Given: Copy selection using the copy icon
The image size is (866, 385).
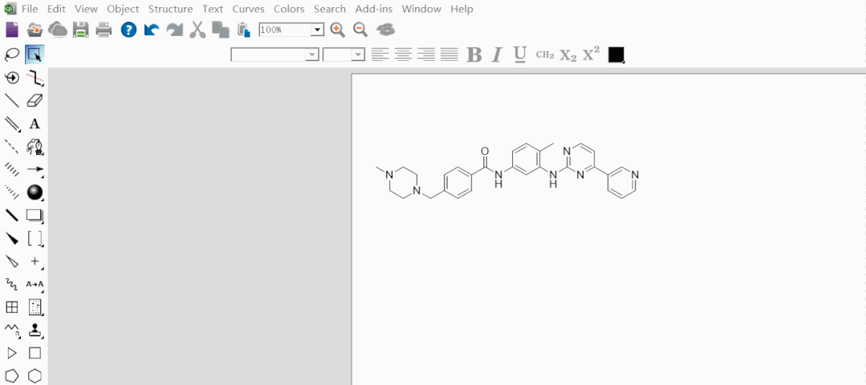Looking at the screenshot, I should [x=221, y=29].
